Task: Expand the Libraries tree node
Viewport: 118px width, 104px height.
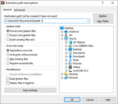Action: coord(62,74)
